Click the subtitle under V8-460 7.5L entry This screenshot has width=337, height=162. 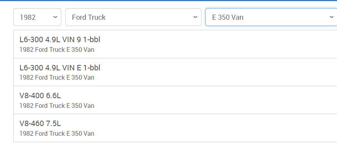[x=57, y=134]
